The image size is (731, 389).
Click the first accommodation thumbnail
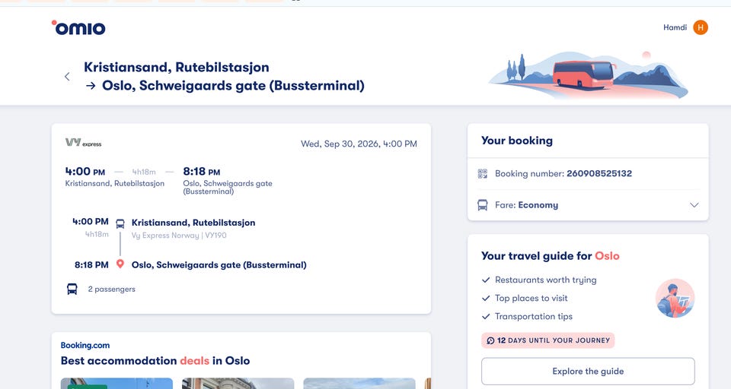tap(117, 384)
